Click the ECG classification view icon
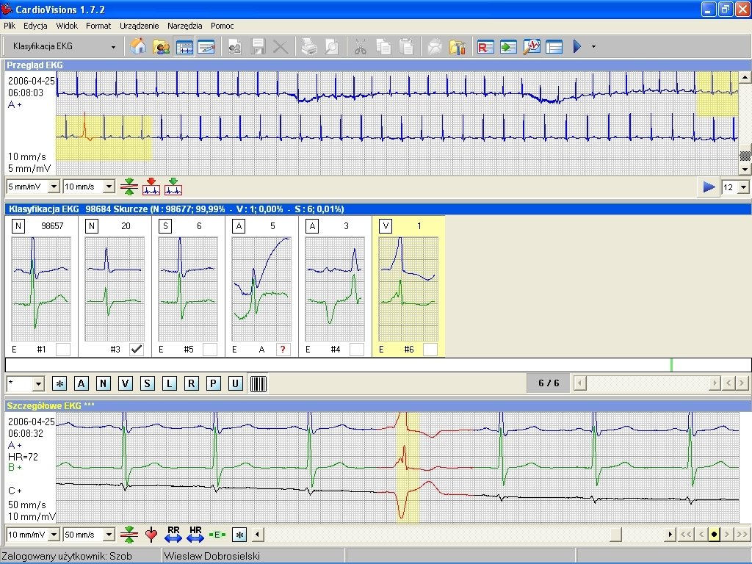 [x=184, y=46]
